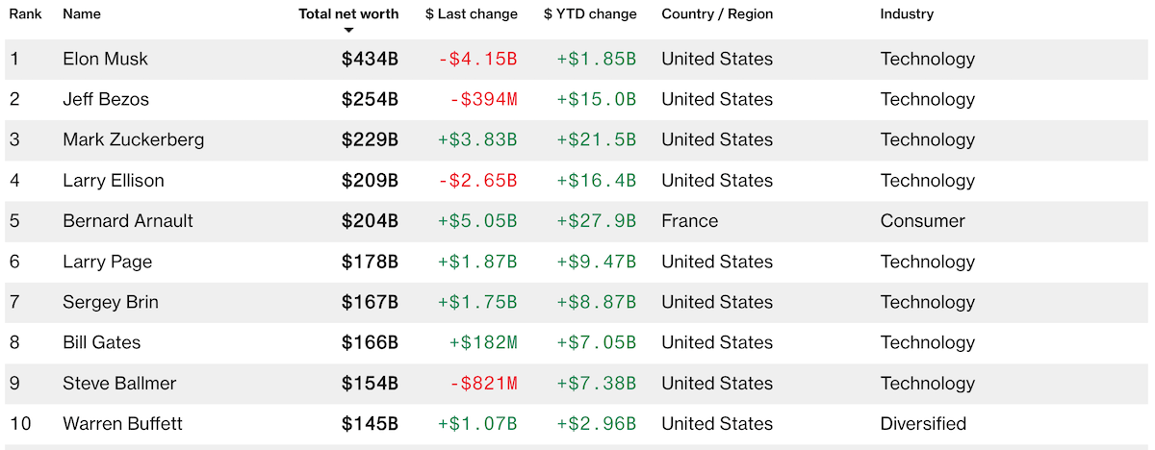This screenshot has width=1155, height=450.
Task: Open Jeff Bezos's profile link
Action: [106, 99]
